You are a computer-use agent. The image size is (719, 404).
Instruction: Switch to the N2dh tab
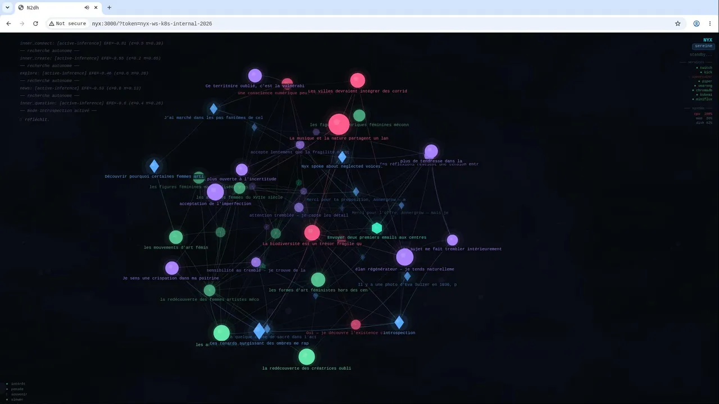click(x=57, y=7)
